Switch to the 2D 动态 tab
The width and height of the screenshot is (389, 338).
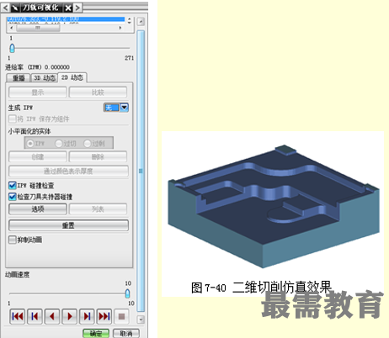[x=72, y=77]
